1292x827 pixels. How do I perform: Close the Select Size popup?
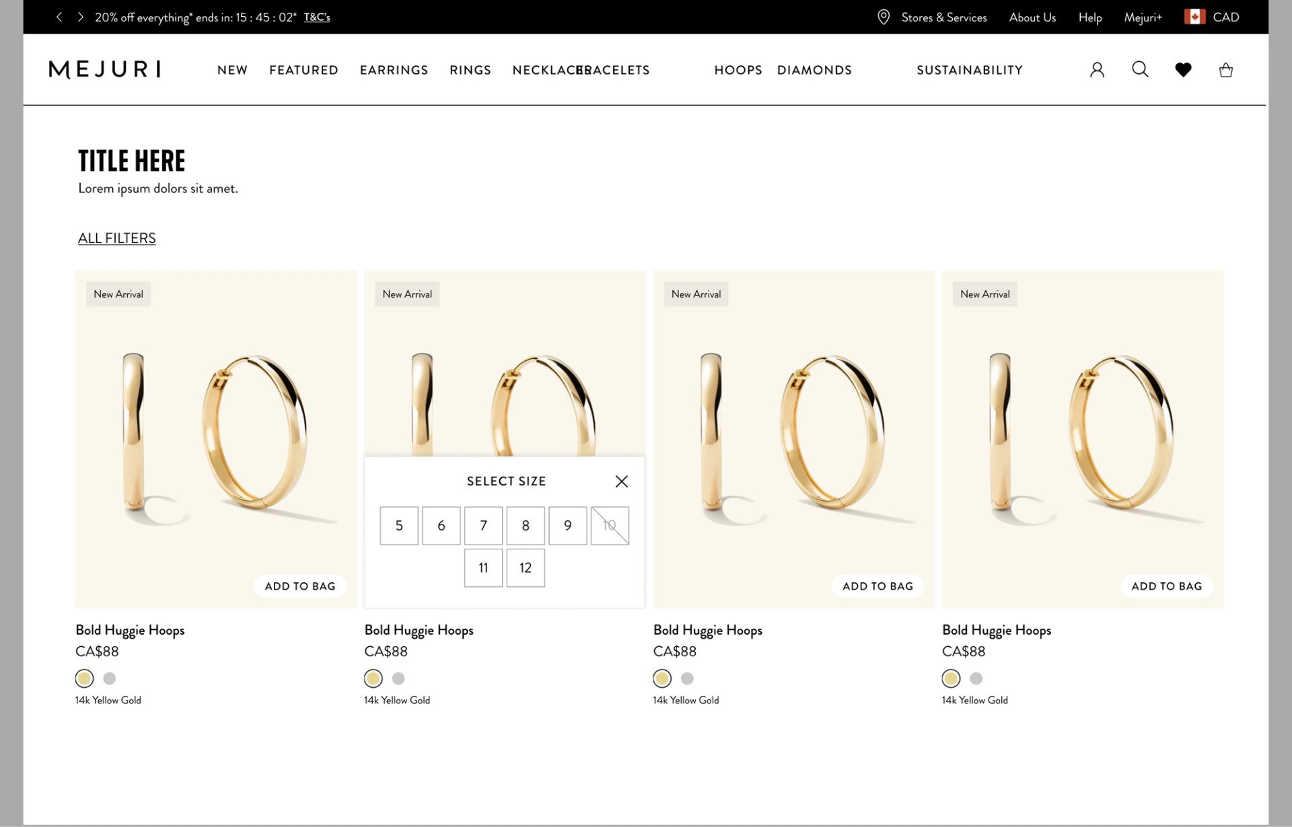621,481
